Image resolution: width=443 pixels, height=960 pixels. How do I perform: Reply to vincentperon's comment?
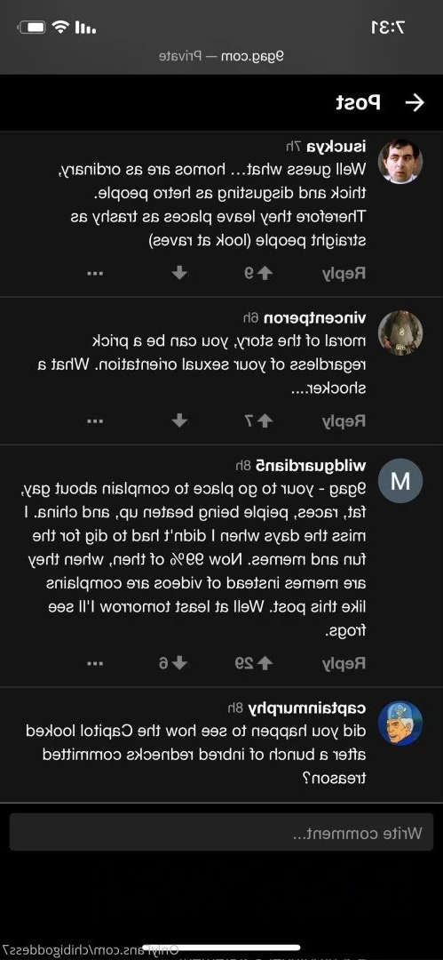[x=344, y=420]
